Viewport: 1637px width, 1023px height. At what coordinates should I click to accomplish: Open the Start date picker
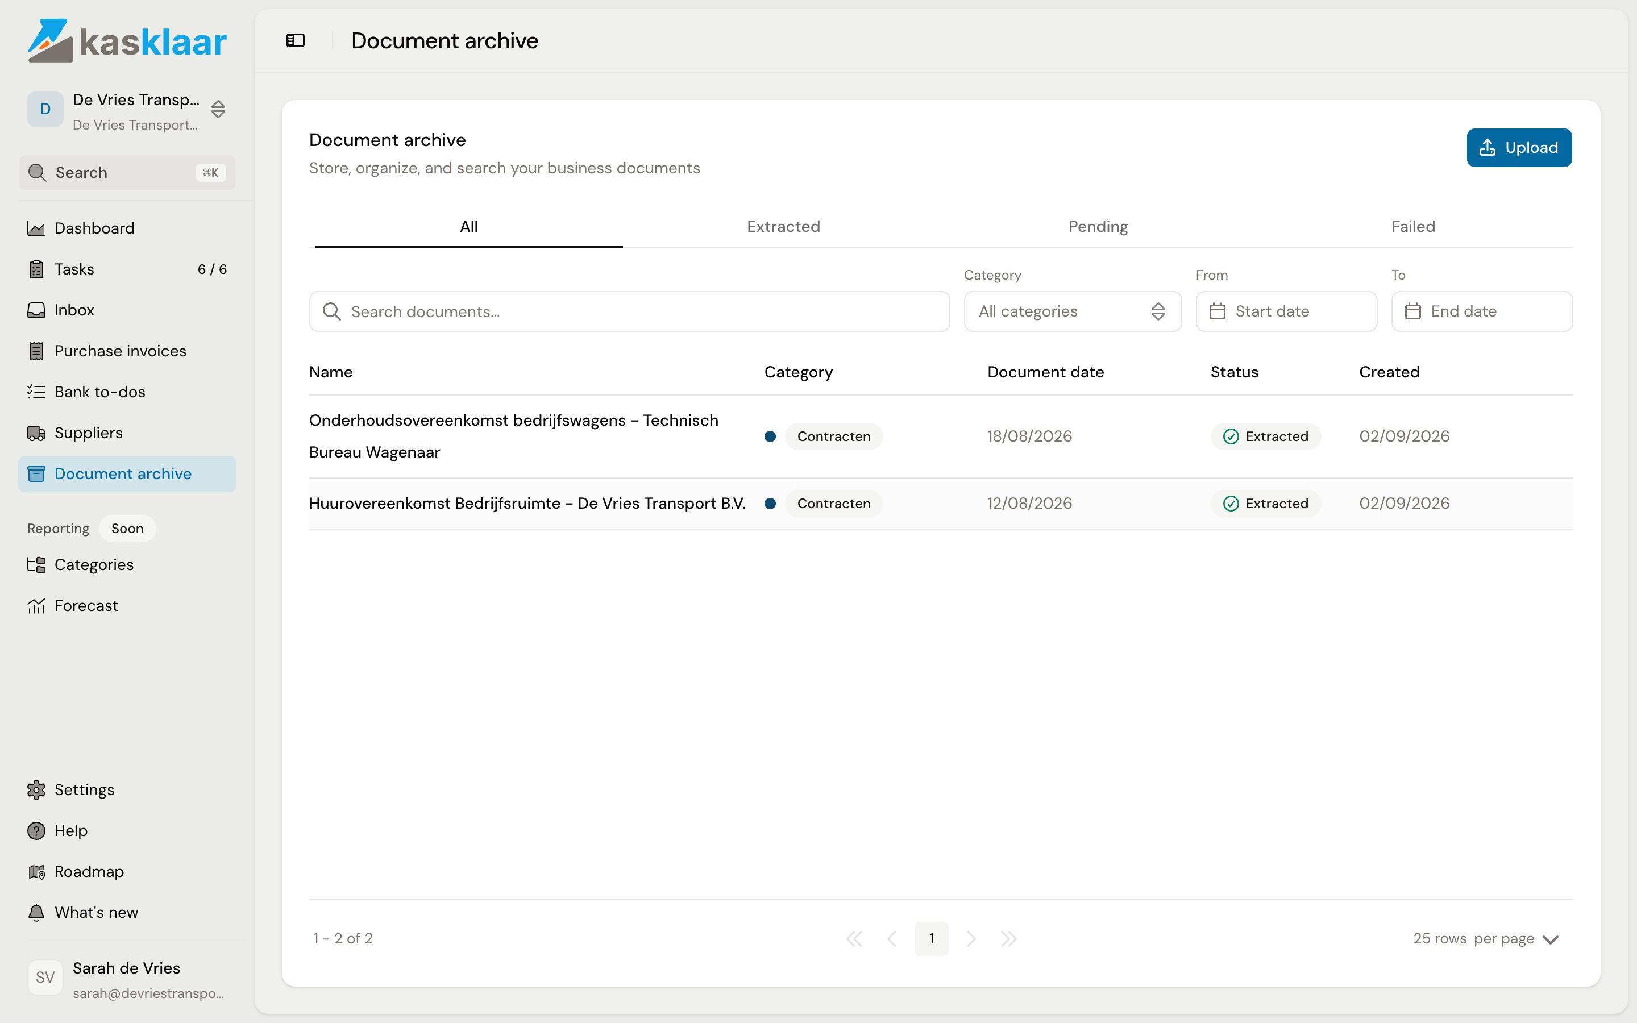pos(1286,311)
